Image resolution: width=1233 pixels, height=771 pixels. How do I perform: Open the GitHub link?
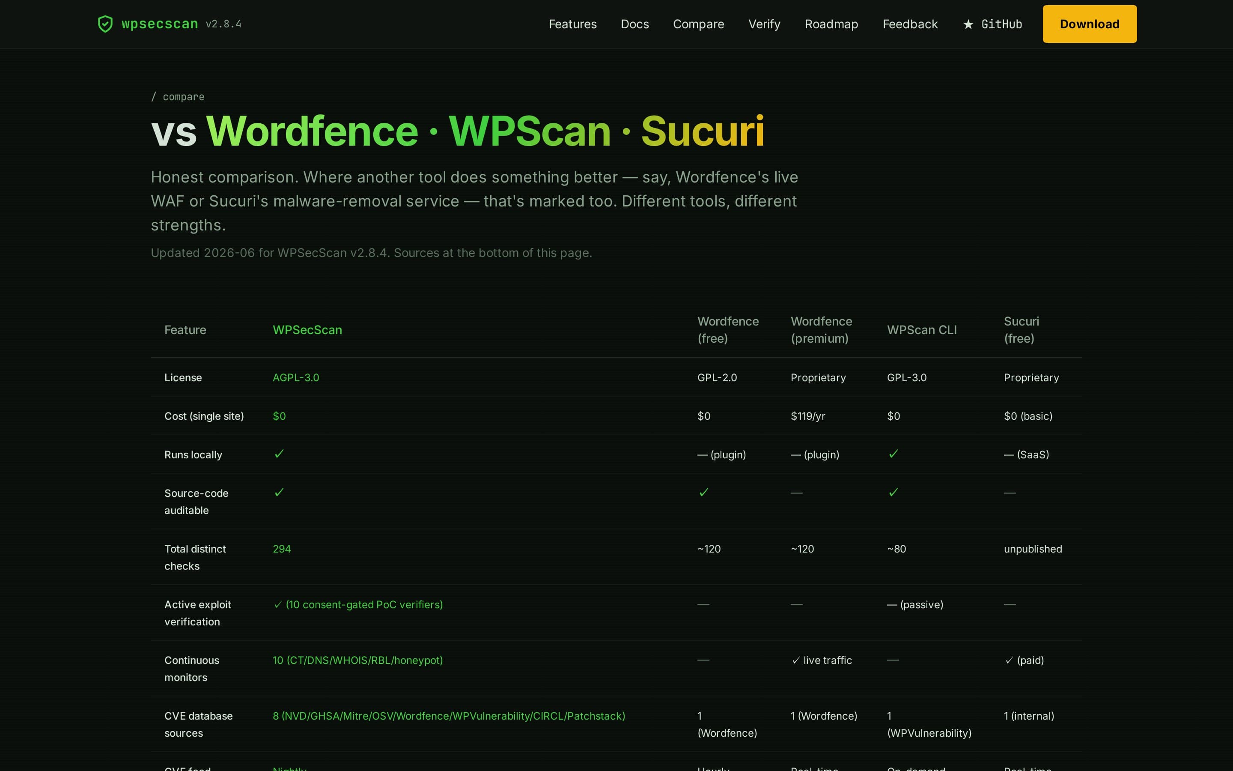(992, 24)
